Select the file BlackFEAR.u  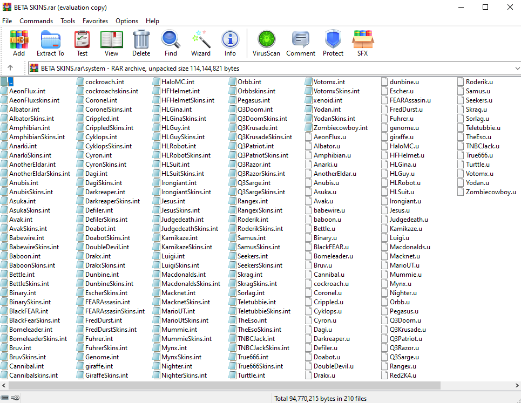click(x=331, y=247)
